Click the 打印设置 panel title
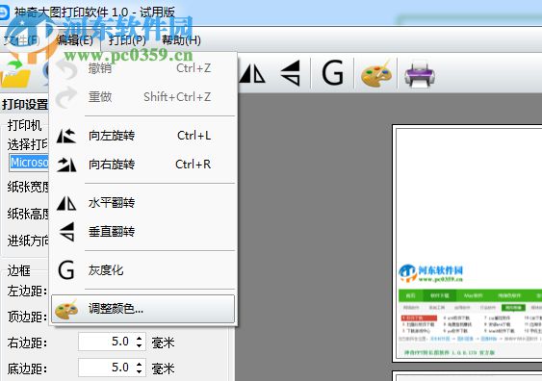The width and height of the screenshot is (542, 381). 25,104
